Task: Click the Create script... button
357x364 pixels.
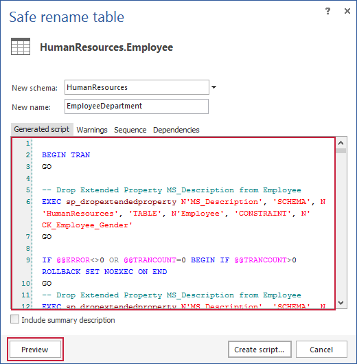Action: tap(260, 349)
